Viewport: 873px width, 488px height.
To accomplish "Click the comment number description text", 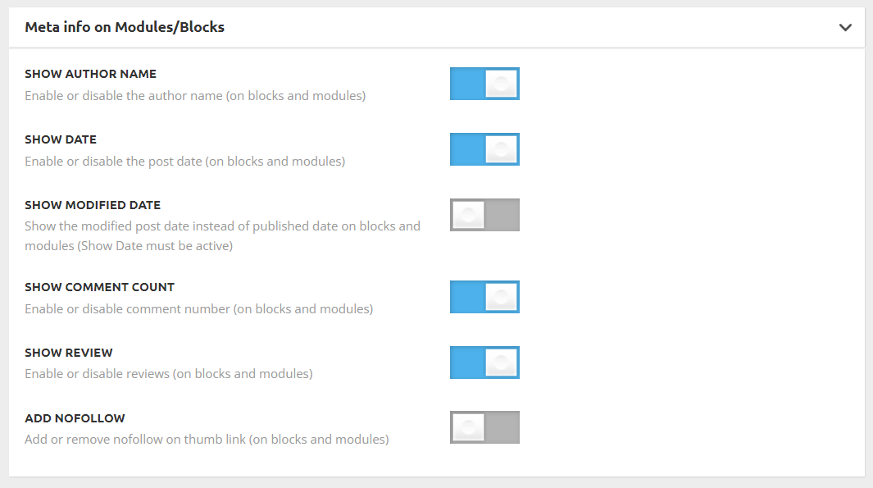I will [198, 309].
